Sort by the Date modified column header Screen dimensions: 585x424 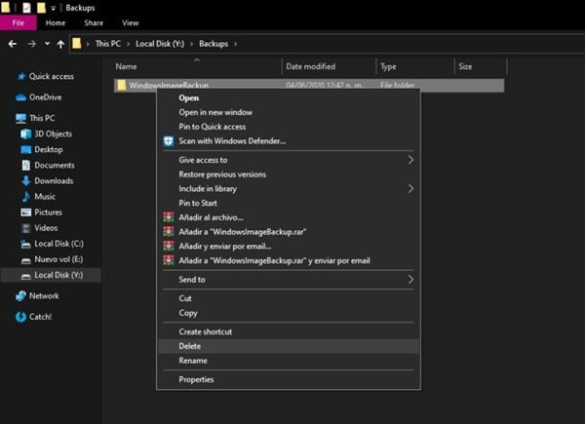point(310,67)
